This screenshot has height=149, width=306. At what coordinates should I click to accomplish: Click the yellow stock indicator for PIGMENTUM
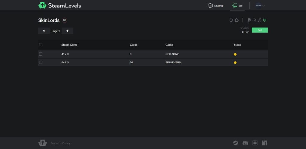point(235,63)
